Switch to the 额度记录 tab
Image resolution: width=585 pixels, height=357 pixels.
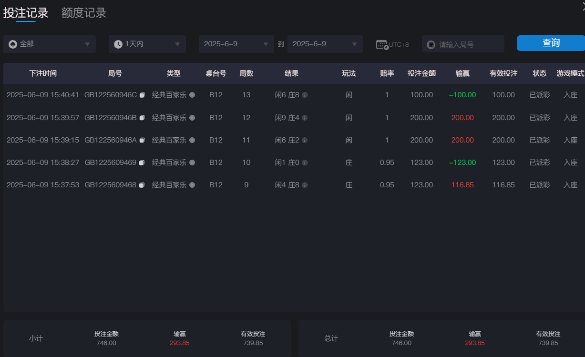83,13
